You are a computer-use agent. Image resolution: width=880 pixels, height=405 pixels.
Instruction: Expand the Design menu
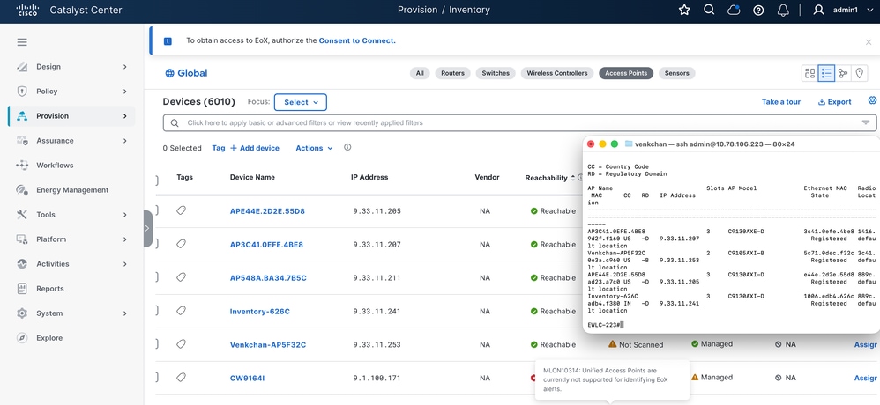(71, 67)
